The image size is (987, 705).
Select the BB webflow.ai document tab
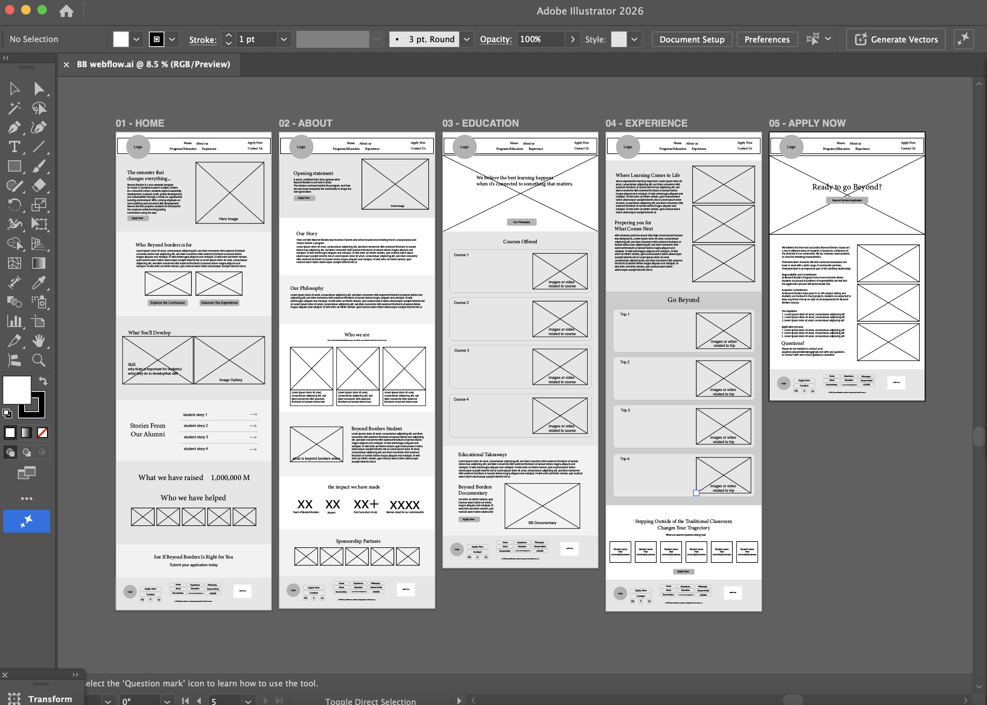(x=153, y=64)
